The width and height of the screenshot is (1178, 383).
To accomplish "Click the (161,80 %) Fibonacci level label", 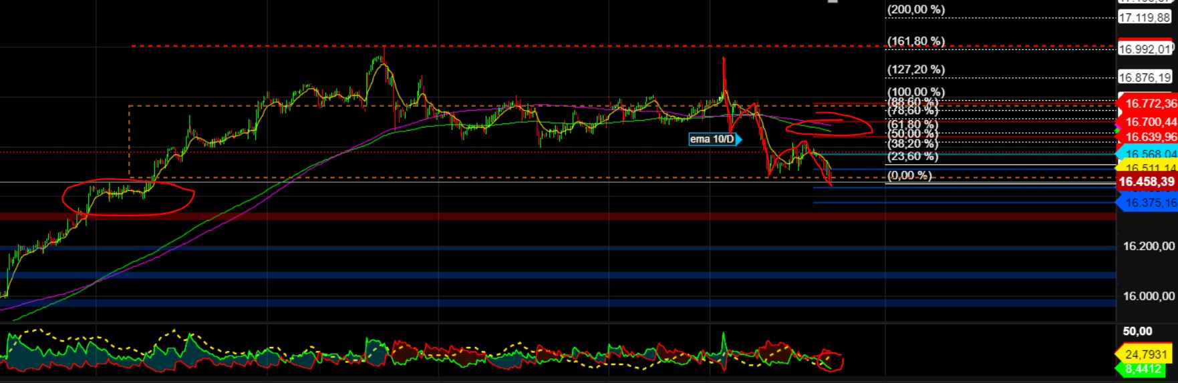I will tap(915, 41).
